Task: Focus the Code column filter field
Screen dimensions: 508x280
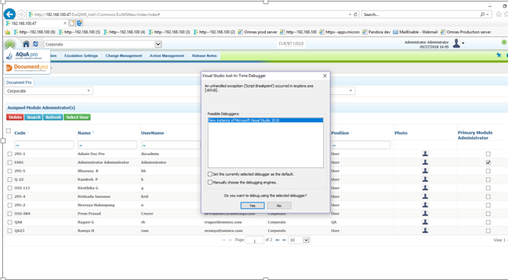Action: pos(44,145)
